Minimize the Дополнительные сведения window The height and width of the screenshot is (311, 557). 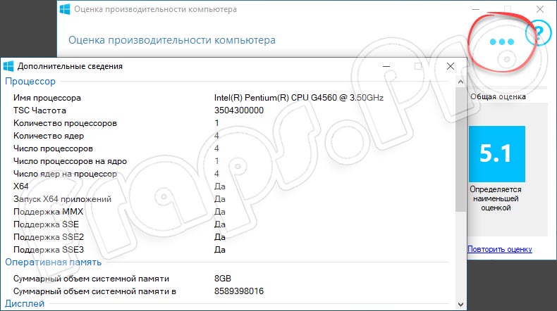click(x=386, y=66)
